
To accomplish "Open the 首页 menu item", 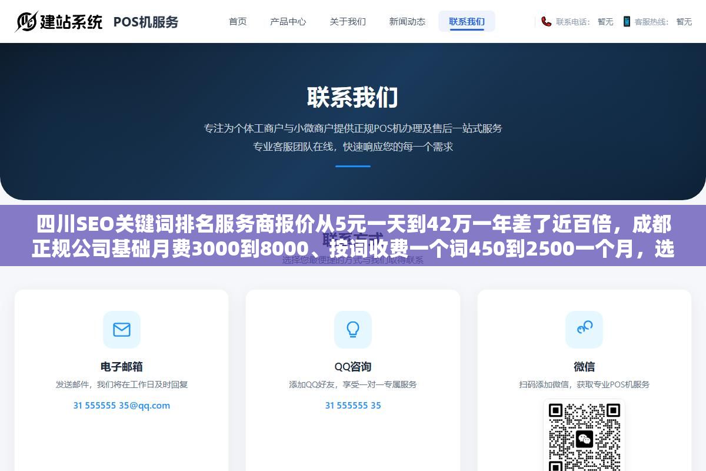I will (x=238, y=22).
